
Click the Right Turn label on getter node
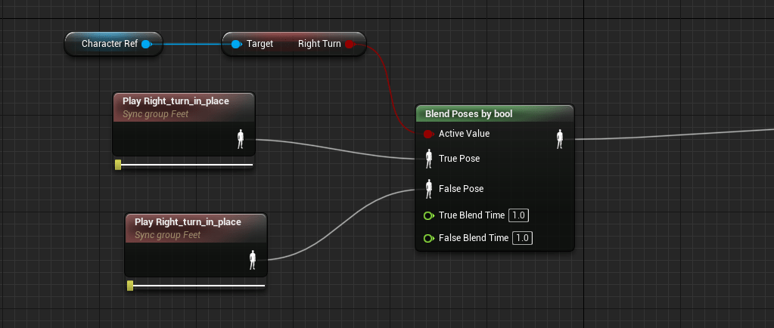click(319, 44)
